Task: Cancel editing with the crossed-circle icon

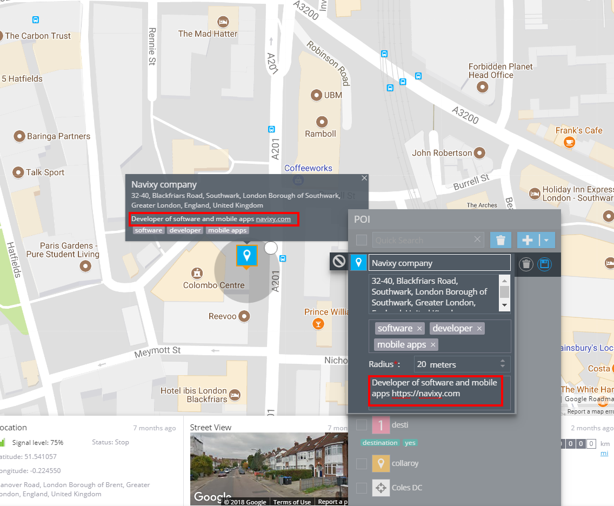Action: point(339,261)
